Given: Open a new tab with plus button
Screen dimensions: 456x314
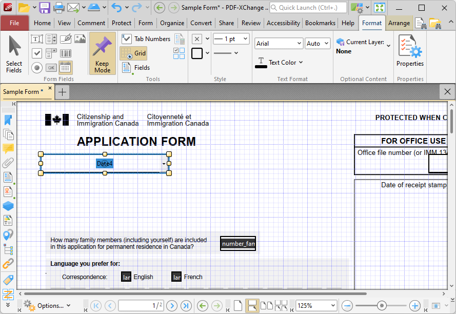Looking at the screenshot, I should point(62,92).
